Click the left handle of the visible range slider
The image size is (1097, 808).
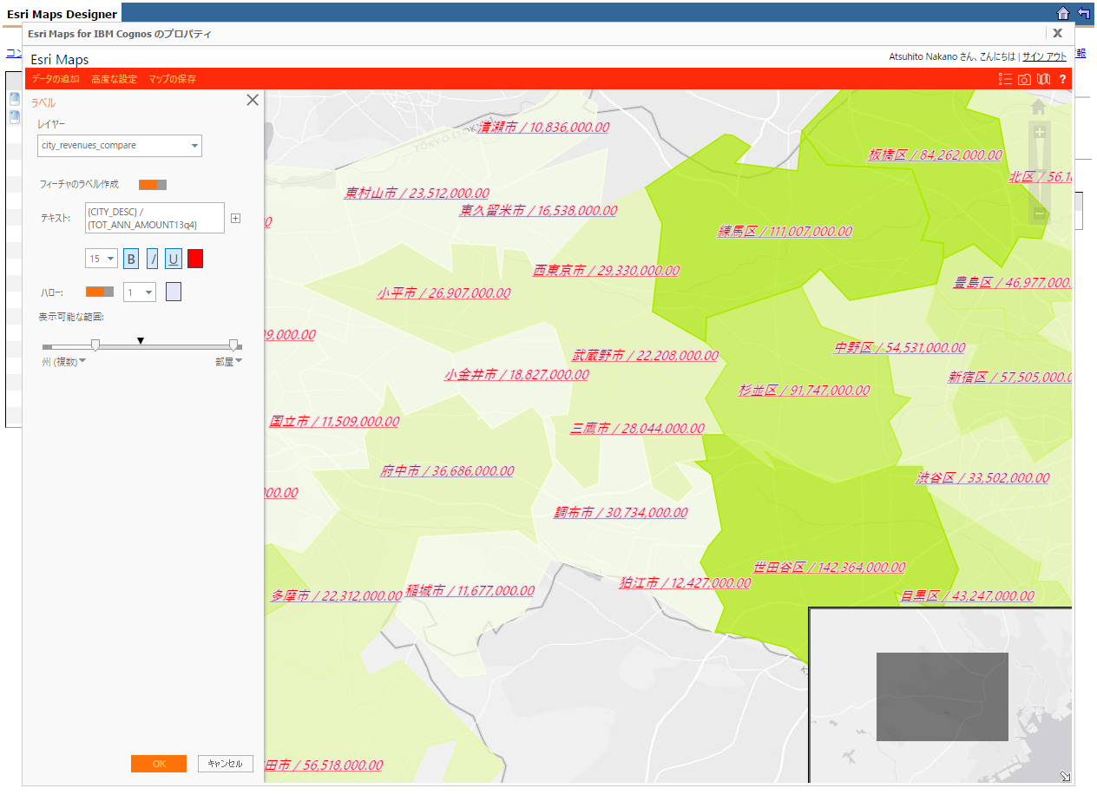coord(95,345)
